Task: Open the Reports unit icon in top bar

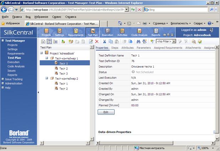Action: (x=156, y=31)
